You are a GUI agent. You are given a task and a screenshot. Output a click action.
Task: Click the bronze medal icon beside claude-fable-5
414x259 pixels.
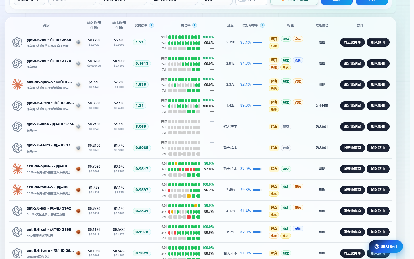[x=78, y=190]
